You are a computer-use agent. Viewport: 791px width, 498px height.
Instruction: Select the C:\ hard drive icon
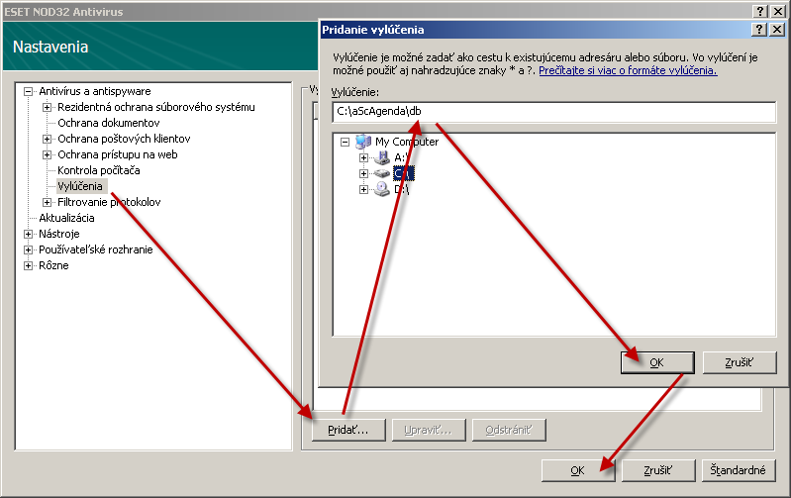click(382, 173)
